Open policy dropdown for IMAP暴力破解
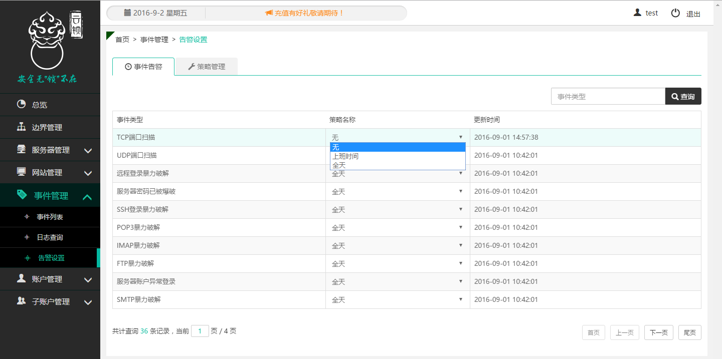 click(398, 245)
